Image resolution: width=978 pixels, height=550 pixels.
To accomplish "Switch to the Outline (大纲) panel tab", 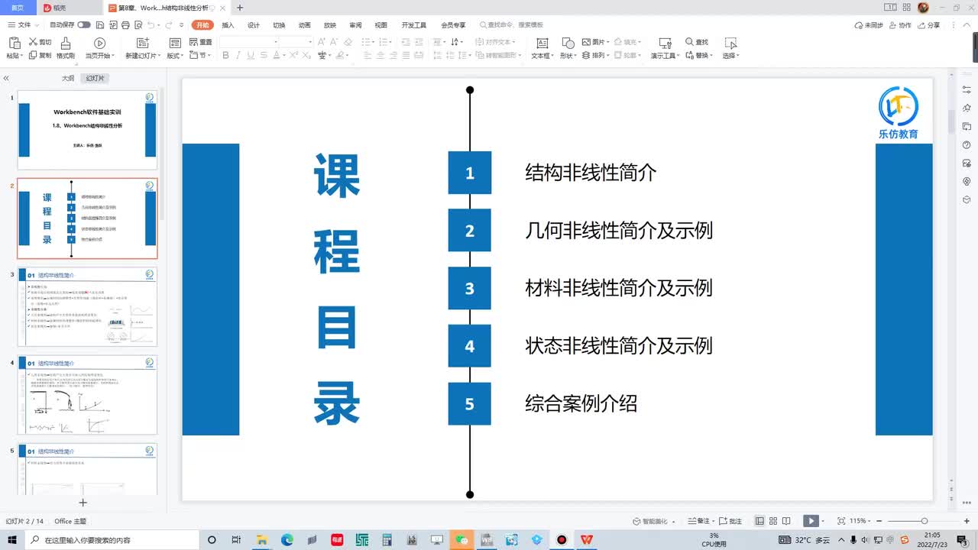I will coord(68,79).
